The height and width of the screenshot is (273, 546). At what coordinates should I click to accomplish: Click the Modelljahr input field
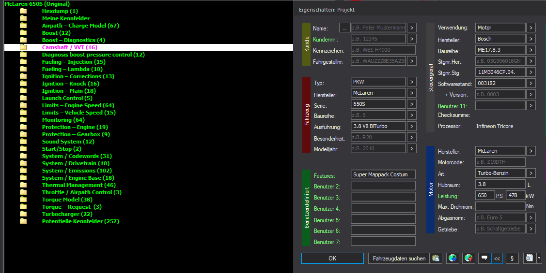378,149
